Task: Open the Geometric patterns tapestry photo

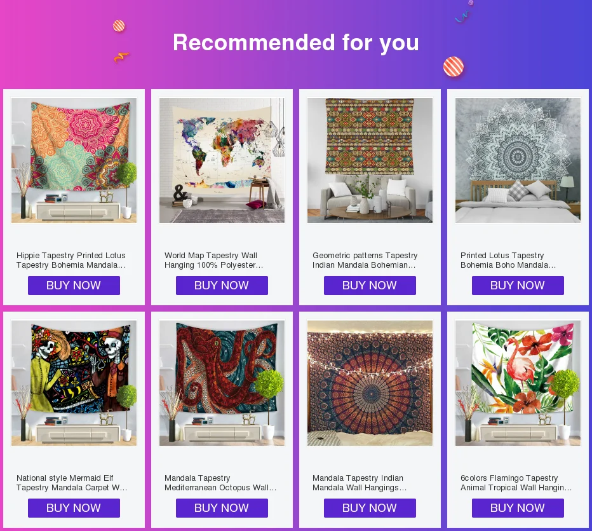Action: point(370,161)
